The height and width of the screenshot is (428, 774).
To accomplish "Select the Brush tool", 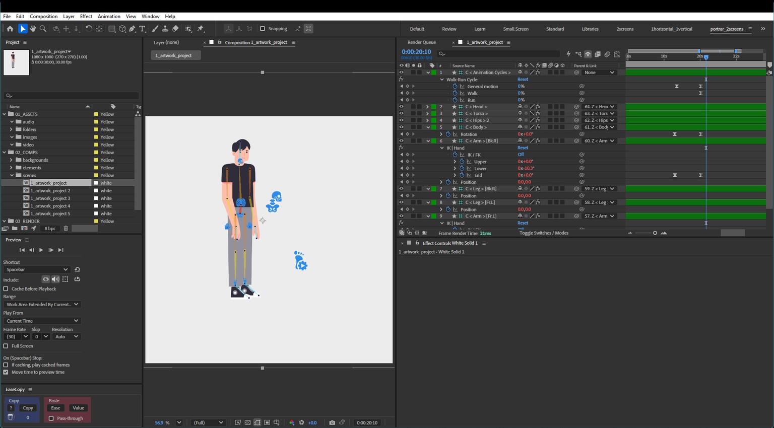I will [x=155, y=29].
